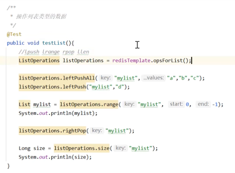
Task: Click System.out.println(mylist) line
Action: 58,113
